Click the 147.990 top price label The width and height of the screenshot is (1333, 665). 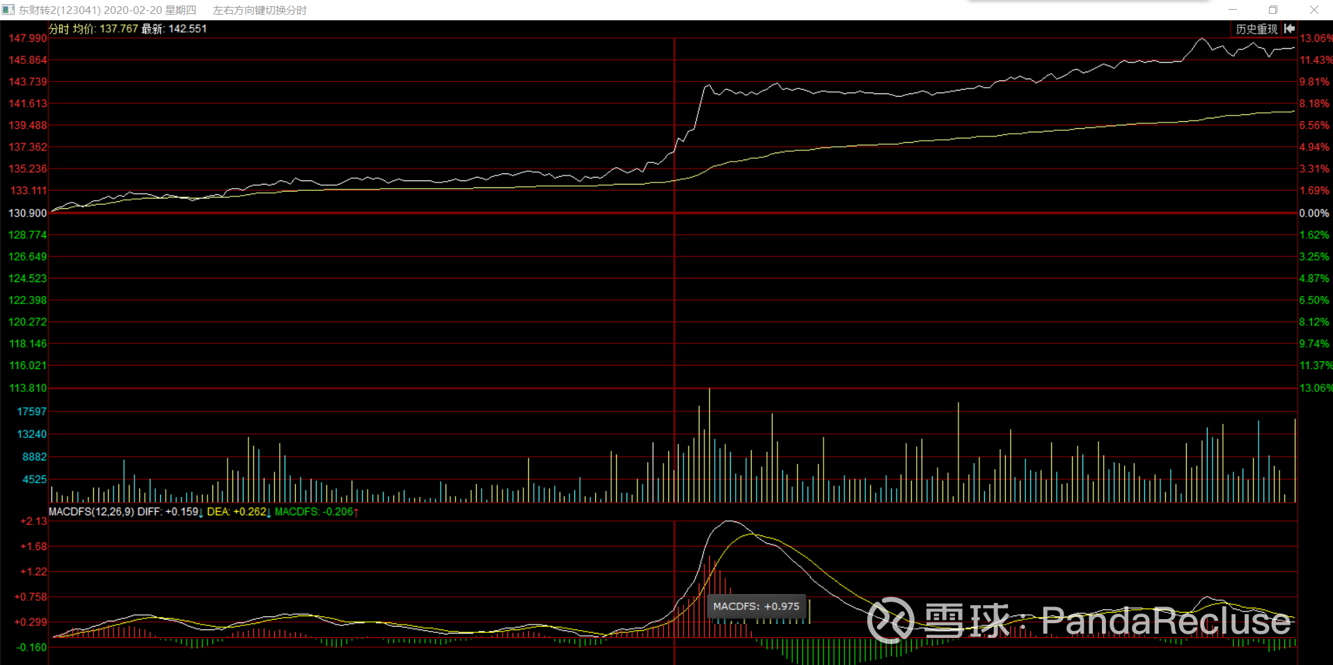pyautogui.click(x=27, y=38)
